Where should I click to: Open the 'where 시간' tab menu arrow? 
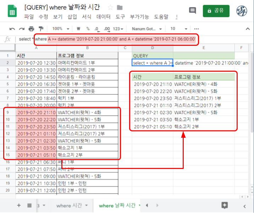click(87, 206)
